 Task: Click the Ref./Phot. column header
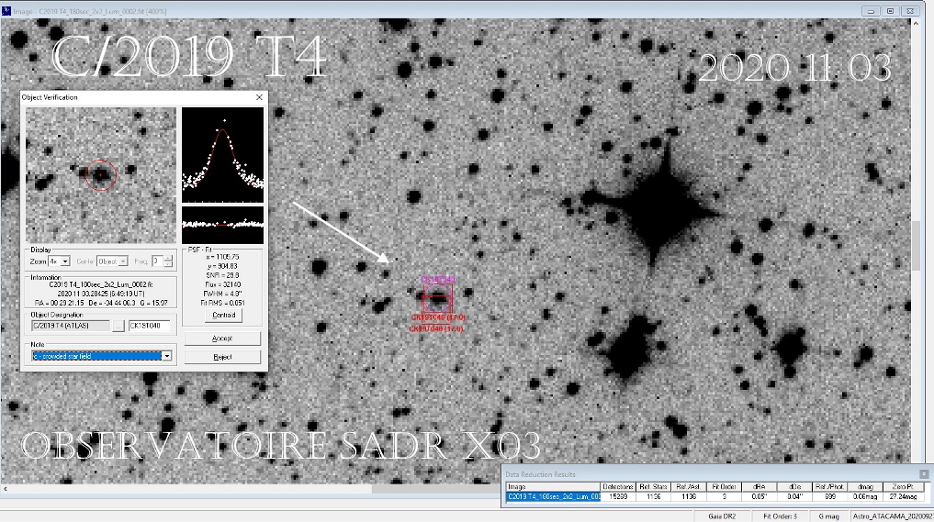[x=829, y=487]
